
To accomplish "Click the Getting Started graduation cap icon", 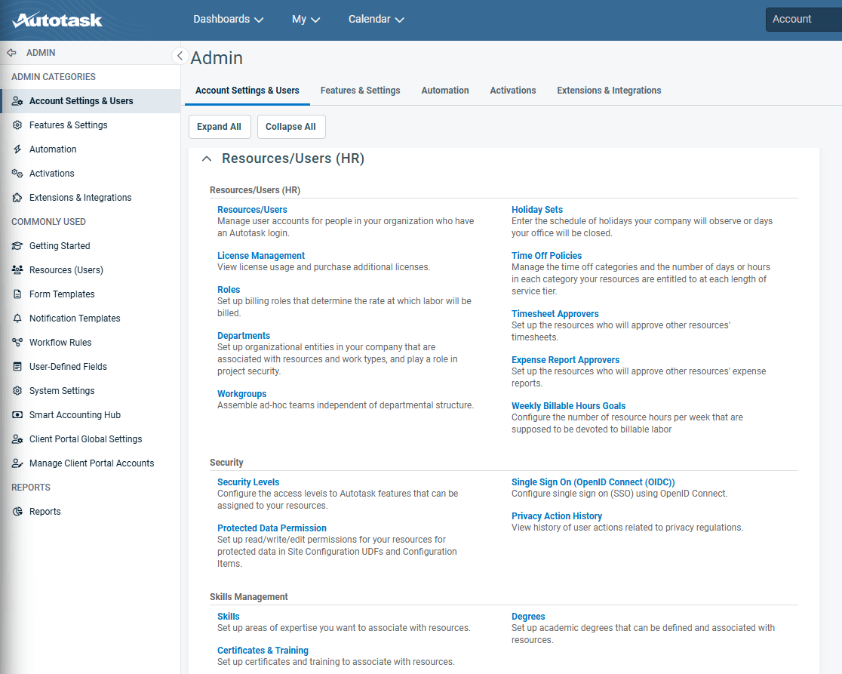I will 17,246.
